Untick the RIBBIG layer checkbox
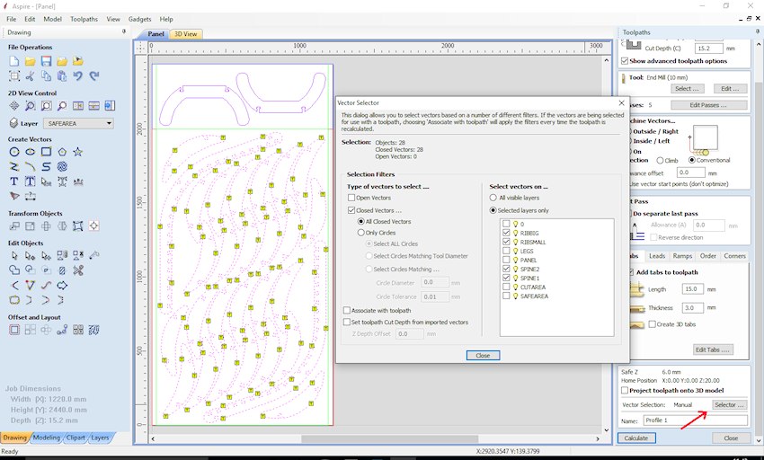This screenshot has height=460, width=764. pyautogui.click(x=506, y=233)
